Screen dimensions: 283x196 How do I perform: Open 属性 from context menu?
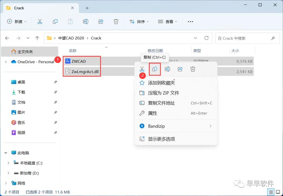click(176, 113)
